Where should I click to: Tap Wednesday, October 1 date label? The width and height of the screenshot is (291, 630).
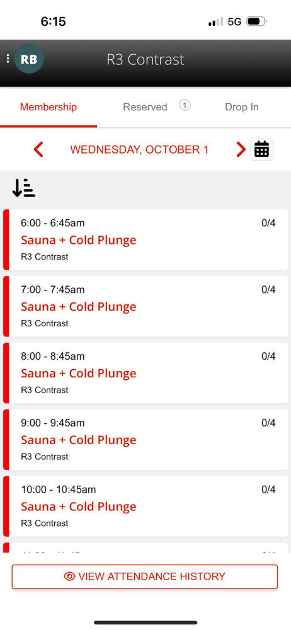(x=139, y=150)
